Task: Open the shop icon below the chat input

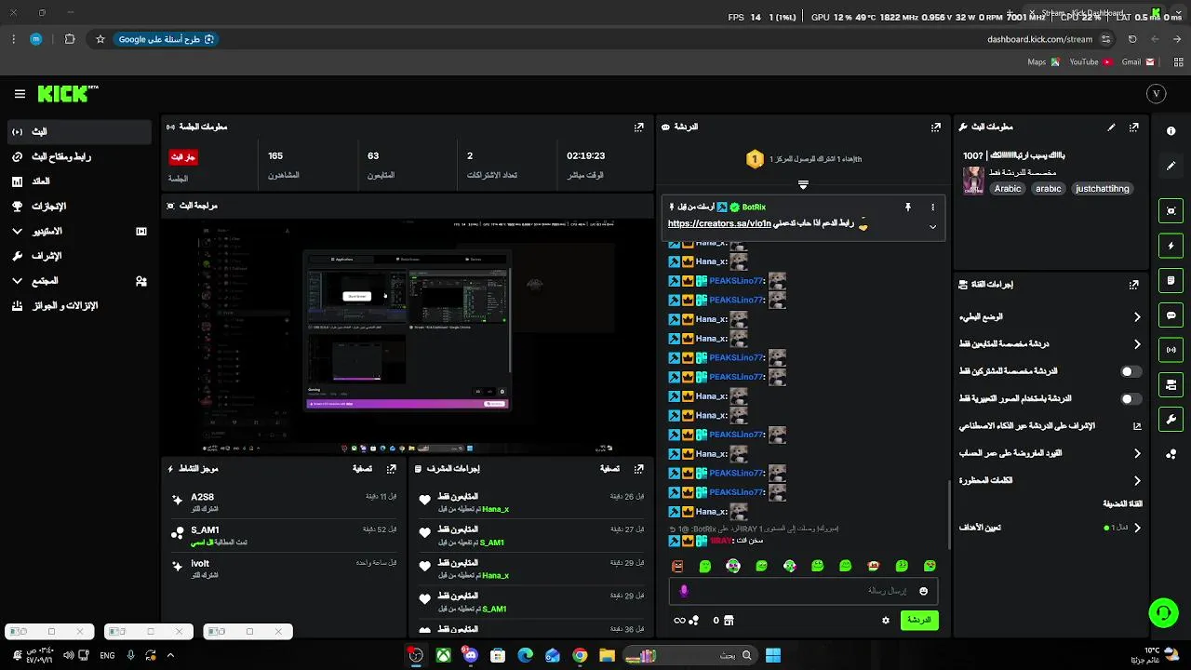Action: coord(729,621)
